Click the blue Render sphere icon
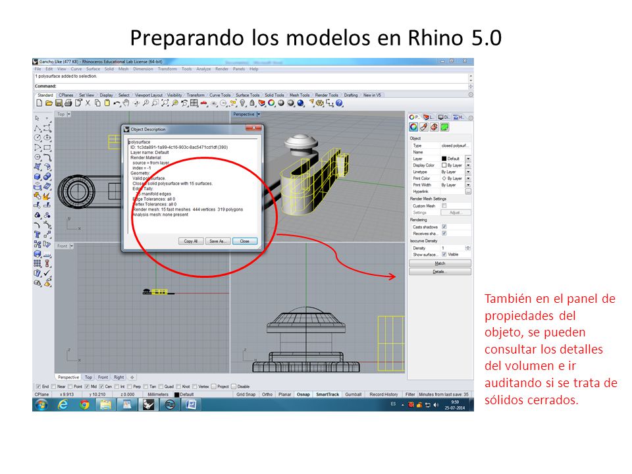 [301, 103]
